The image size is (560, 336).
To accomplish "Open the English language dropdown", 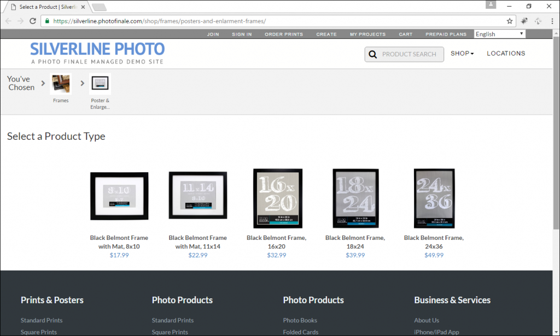I will point(500,34).
